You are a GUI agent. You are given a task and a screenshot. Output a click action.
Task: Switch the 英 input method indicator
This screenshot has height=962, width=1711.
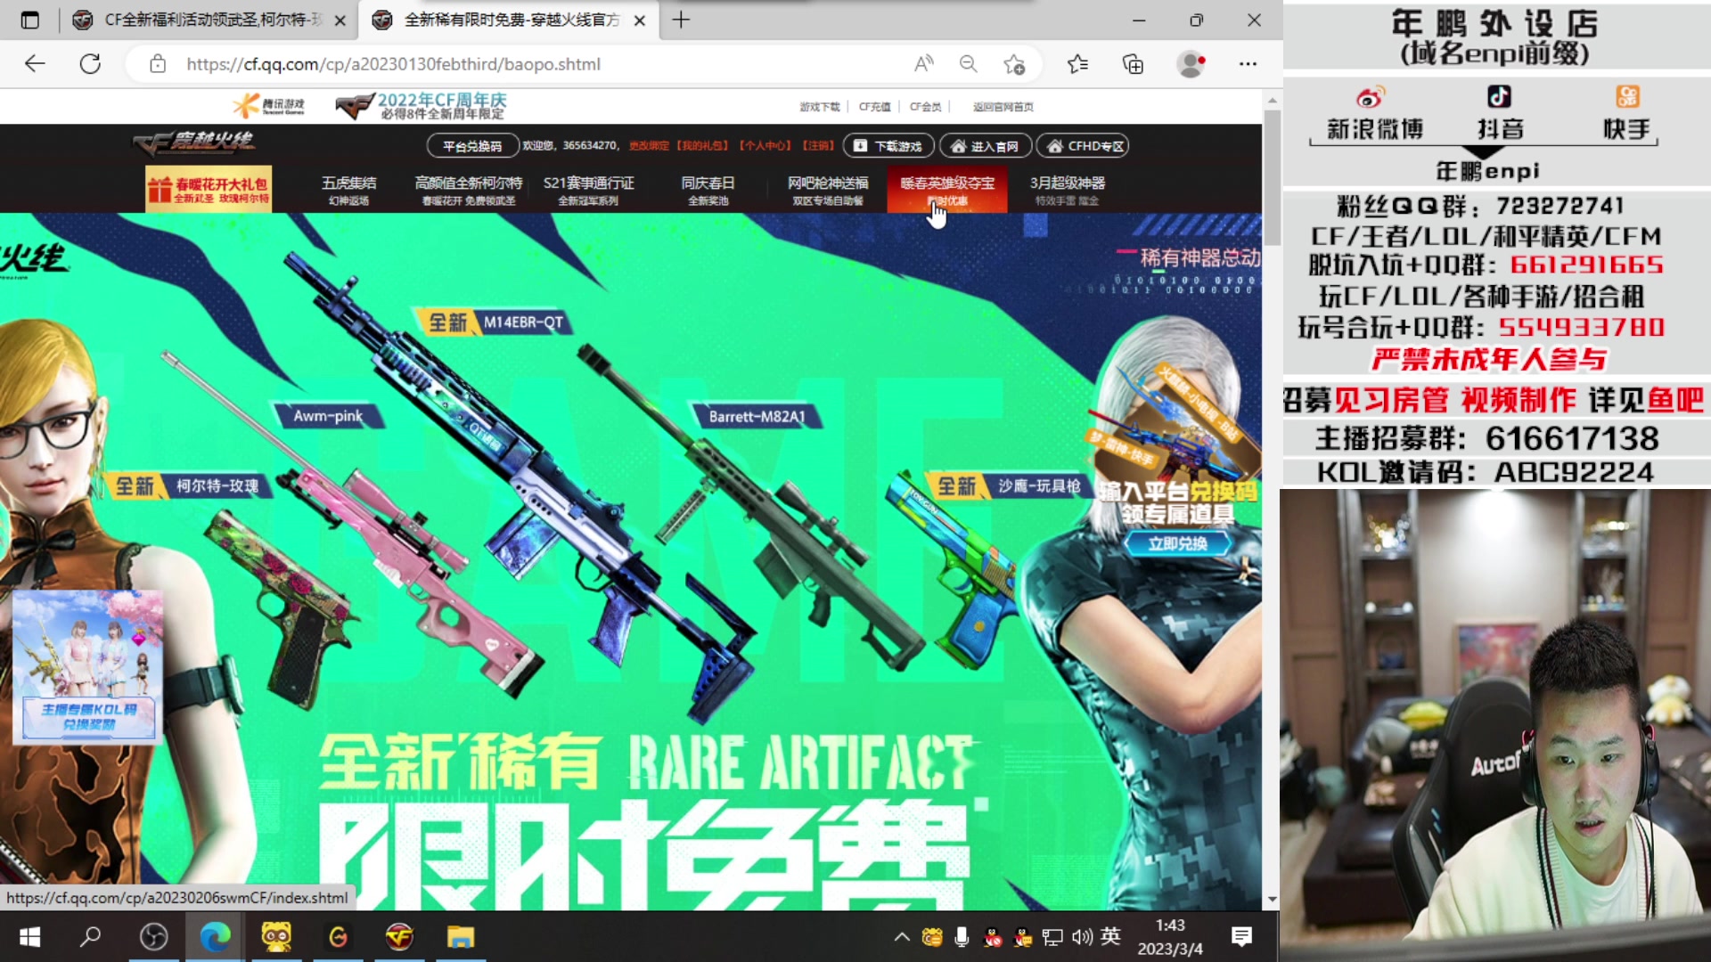coord(1110,936)
